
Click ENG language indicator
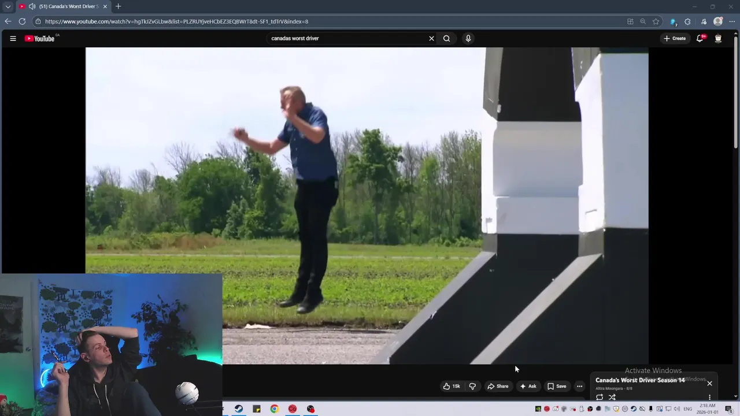coord(688,409)
